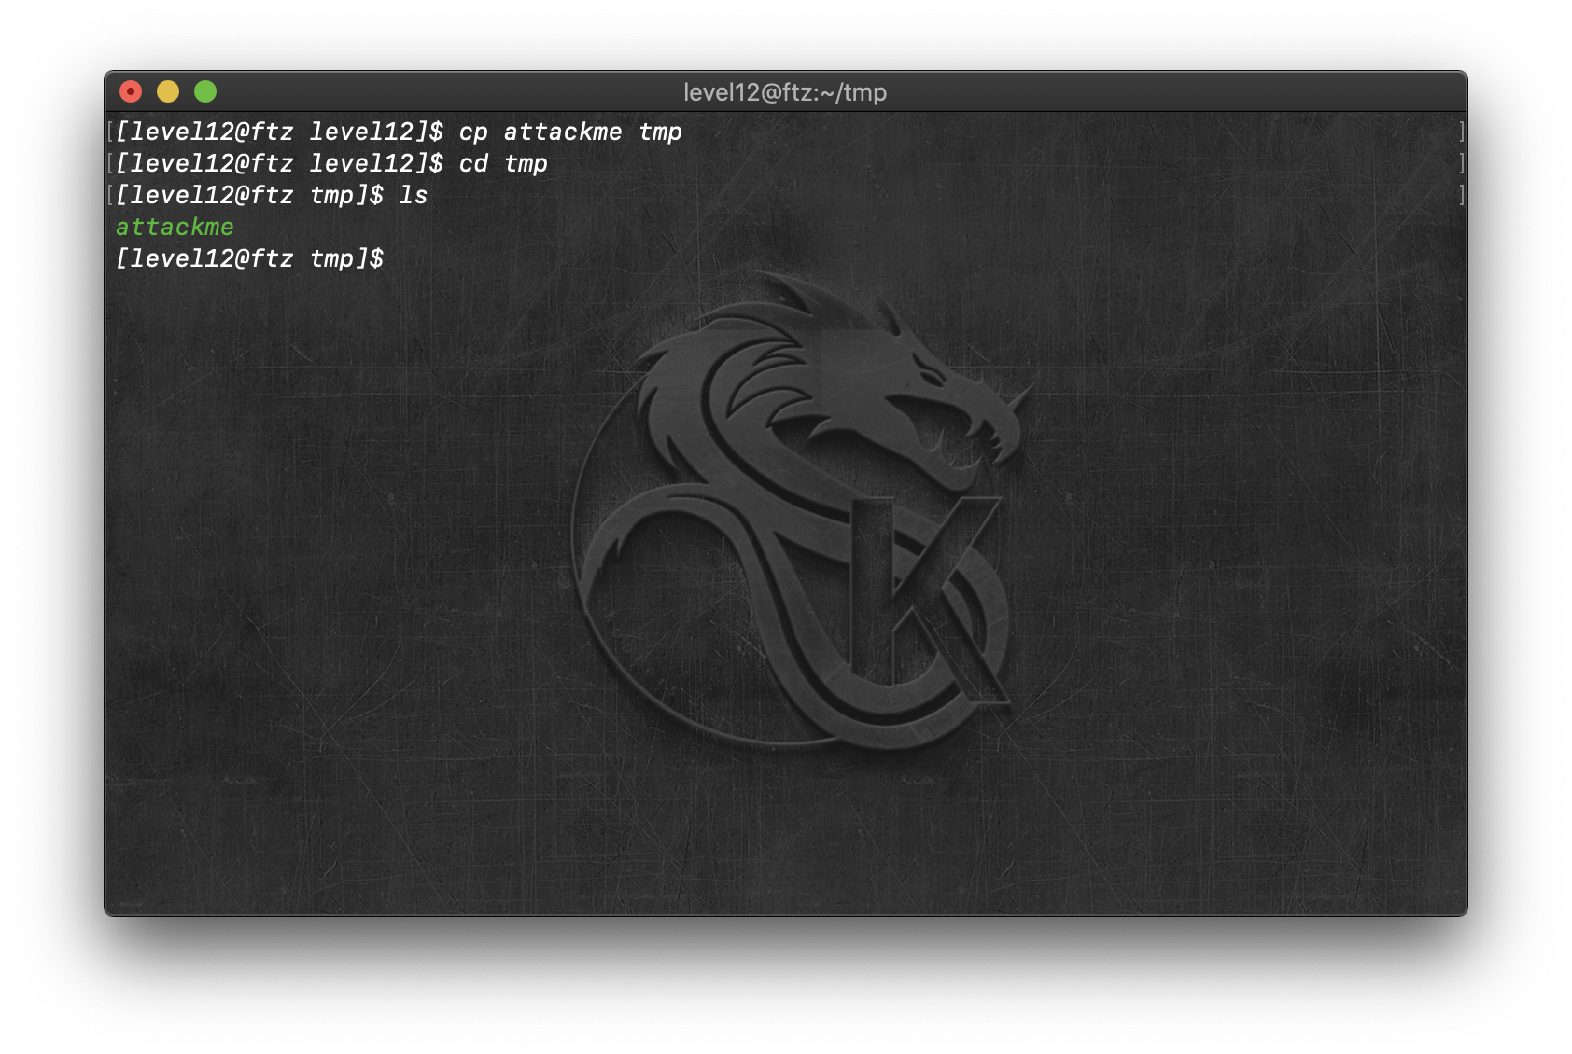
Task: Click the green attackme file name
Action: [175, 228]
